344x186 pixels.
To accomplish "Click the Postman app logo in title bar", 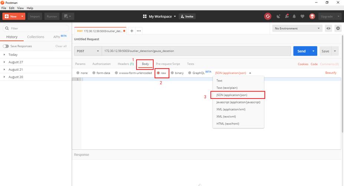I will [3, 3].
